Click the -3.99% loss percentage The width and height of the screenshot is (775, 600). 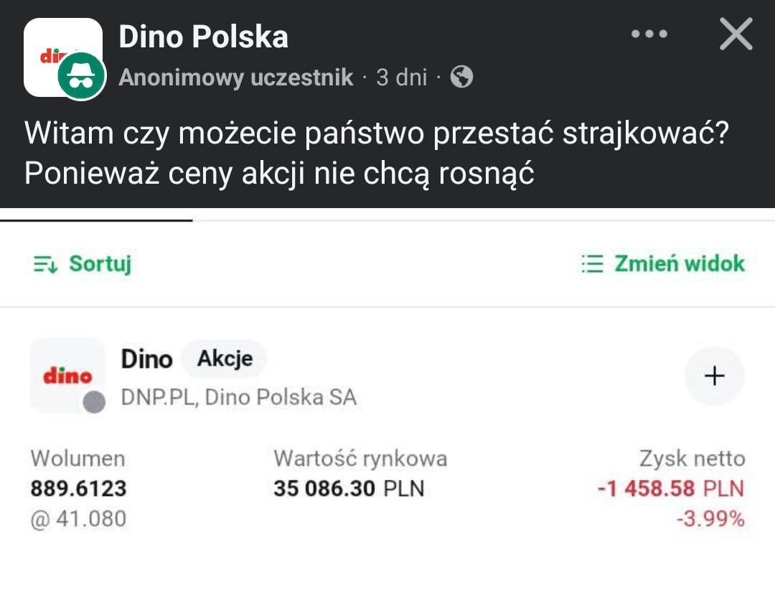(x=710, y=519)
